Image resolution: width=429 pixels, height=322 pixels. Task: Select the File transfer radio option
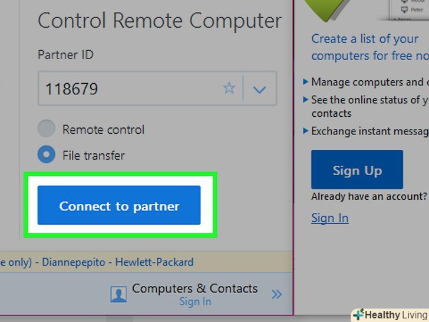(x=46, y=155)
